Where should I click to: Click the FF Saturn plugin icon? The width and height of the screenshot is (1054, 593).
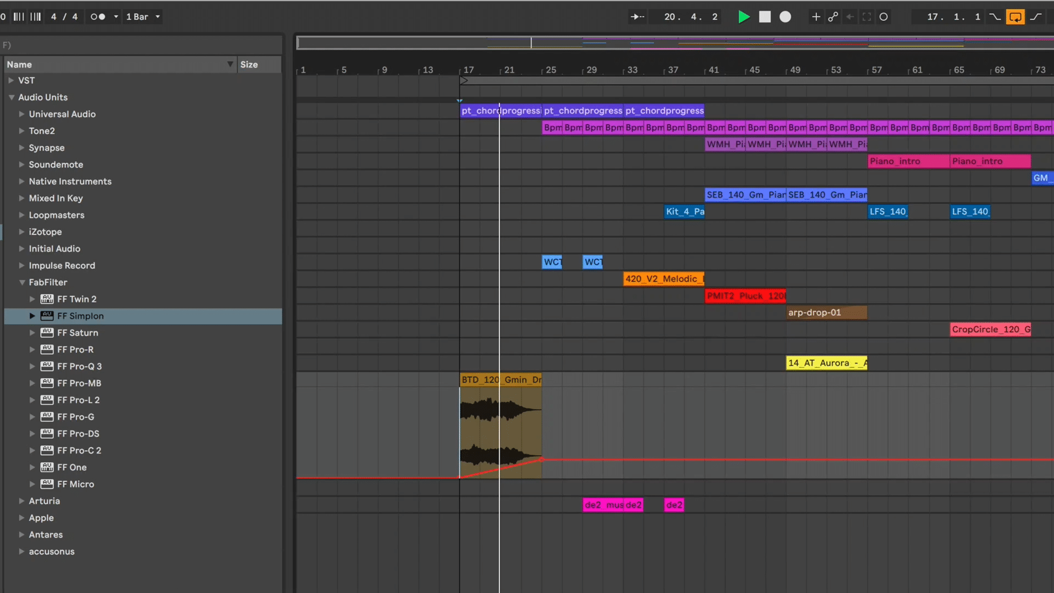[47, 333]
